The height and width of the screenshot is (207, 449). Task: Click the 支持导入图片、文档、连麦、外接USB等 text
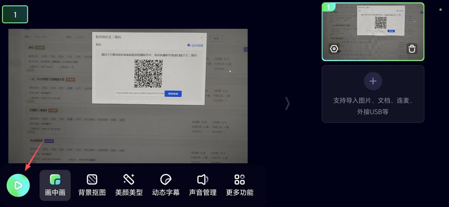pos(373,106)
